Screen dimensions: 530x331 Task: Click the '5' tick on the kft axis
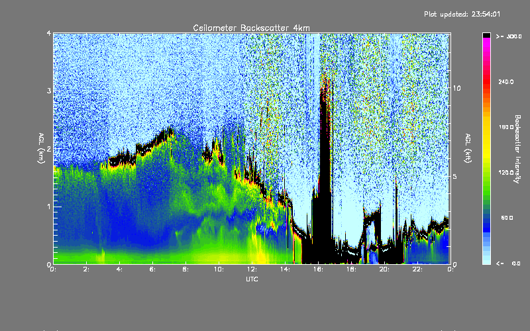(455, 177)
